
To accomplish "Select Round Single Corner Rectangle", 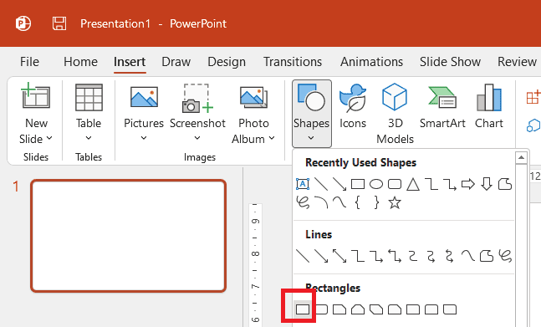I will coord(413,309).
